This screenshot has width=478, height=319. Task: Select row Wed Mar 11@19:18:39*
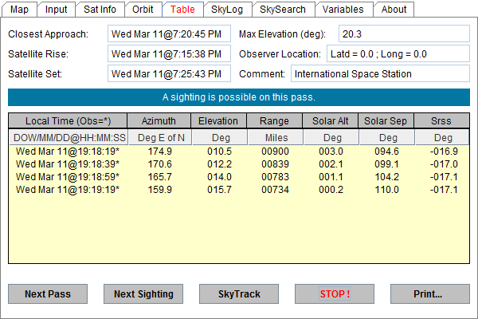tap(239, 164)
